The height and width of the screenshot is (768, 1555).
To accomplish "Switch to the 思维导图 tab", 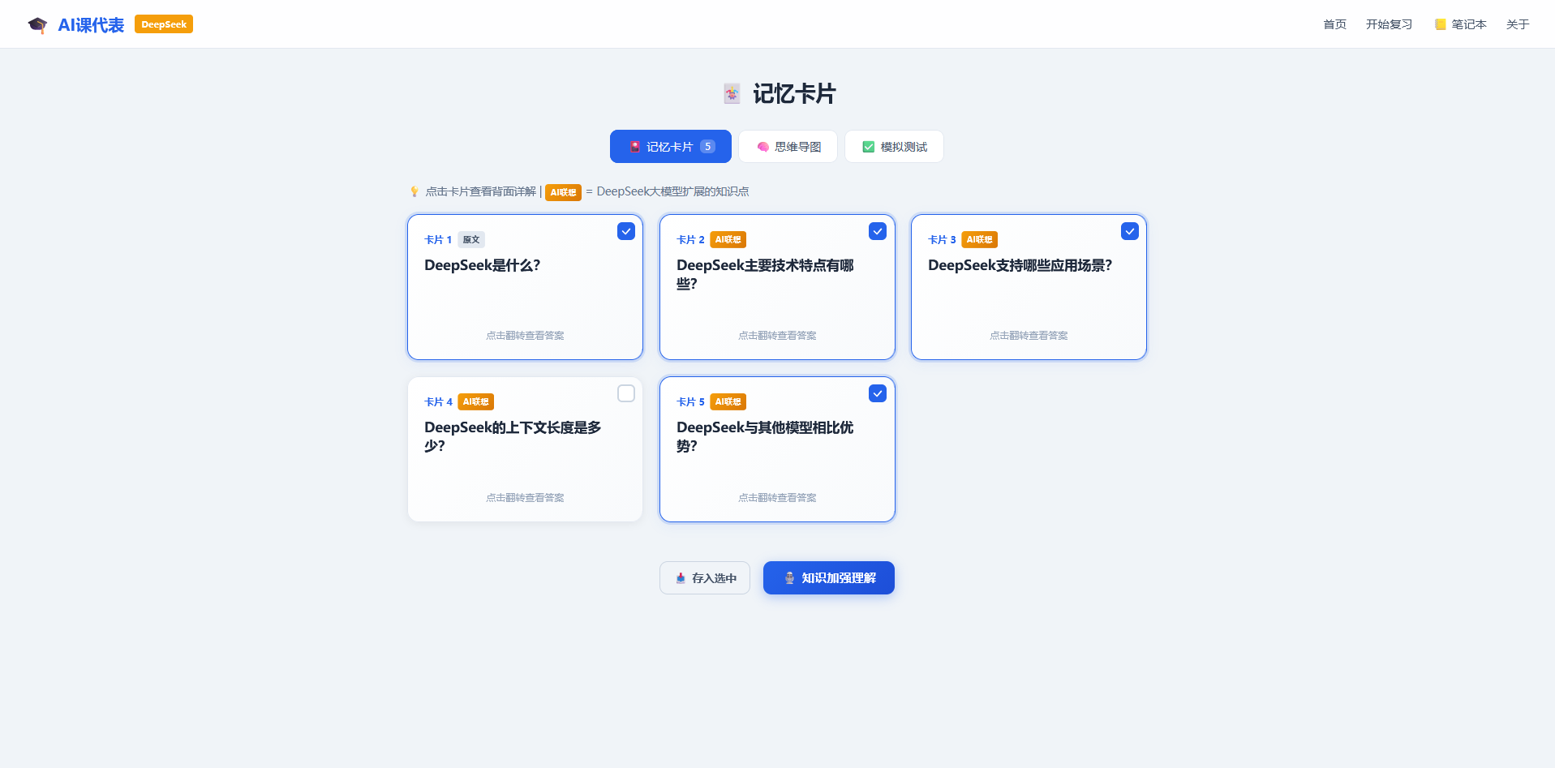I will 788,147.
